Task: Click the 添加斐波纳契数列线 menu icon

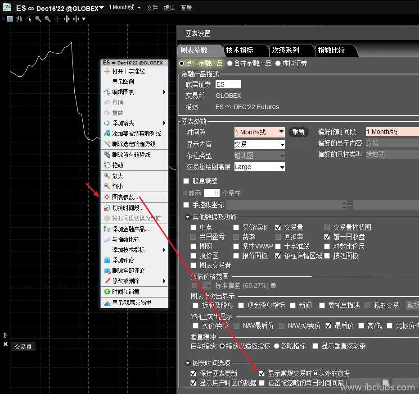Action: pos(107,133)
